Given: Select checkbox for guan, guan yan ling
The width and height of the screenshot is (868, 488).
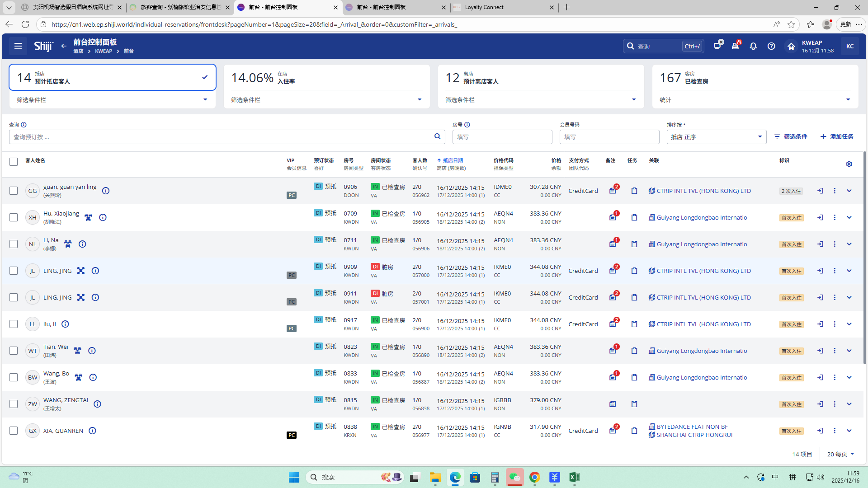Looking at the screenshot, I should point(14,191).
